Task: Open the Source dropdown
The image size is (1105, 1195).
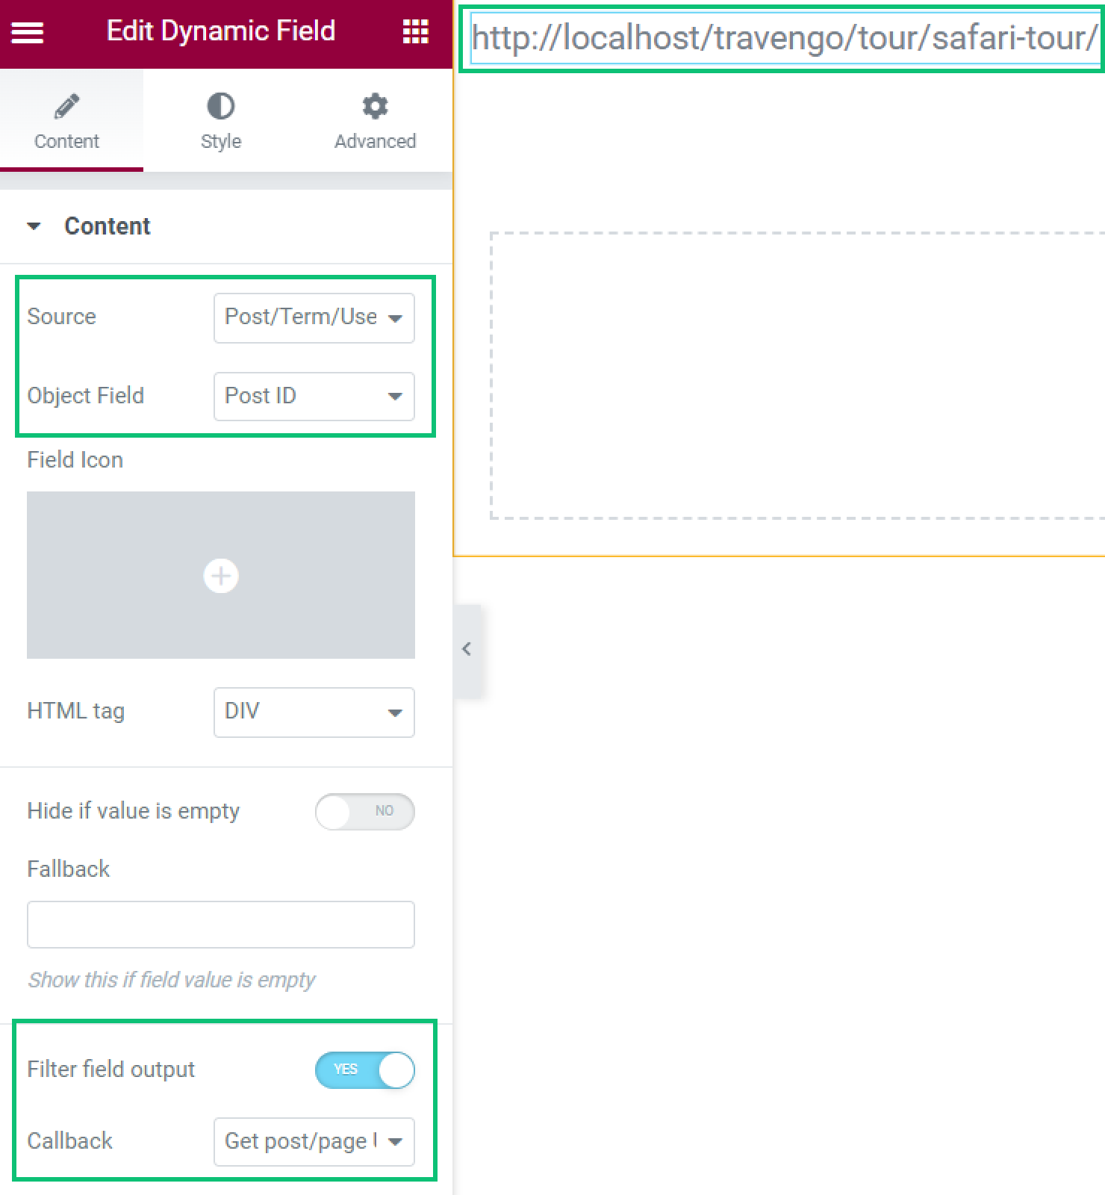Action: coord(314,317)
